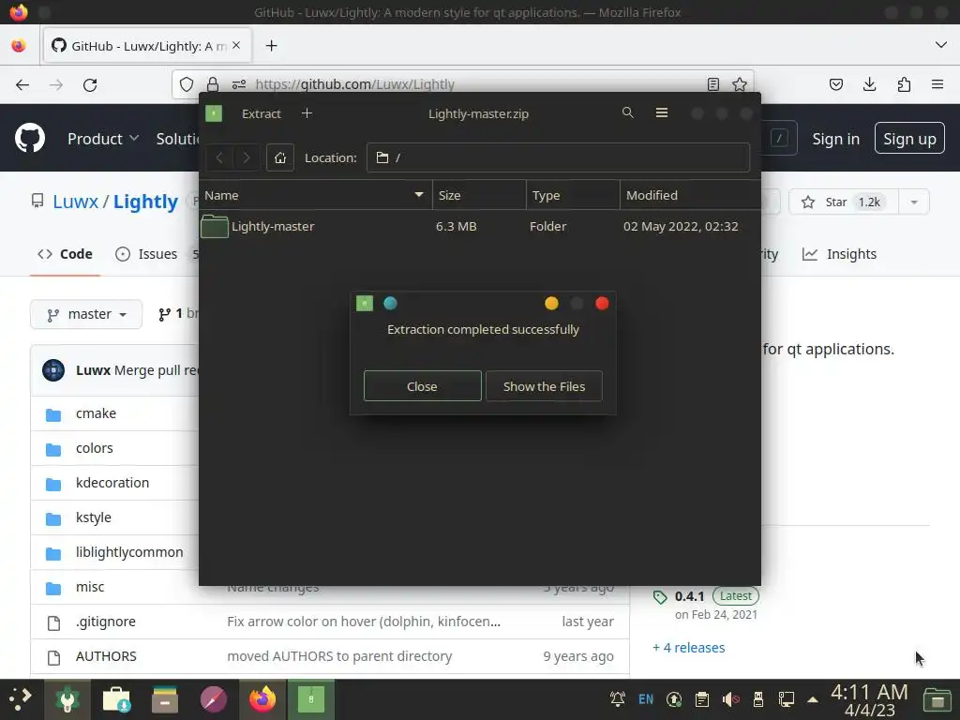Bookmark this page with the star
960x720 pixels.
pyautogui.click(x=740, y=84)
